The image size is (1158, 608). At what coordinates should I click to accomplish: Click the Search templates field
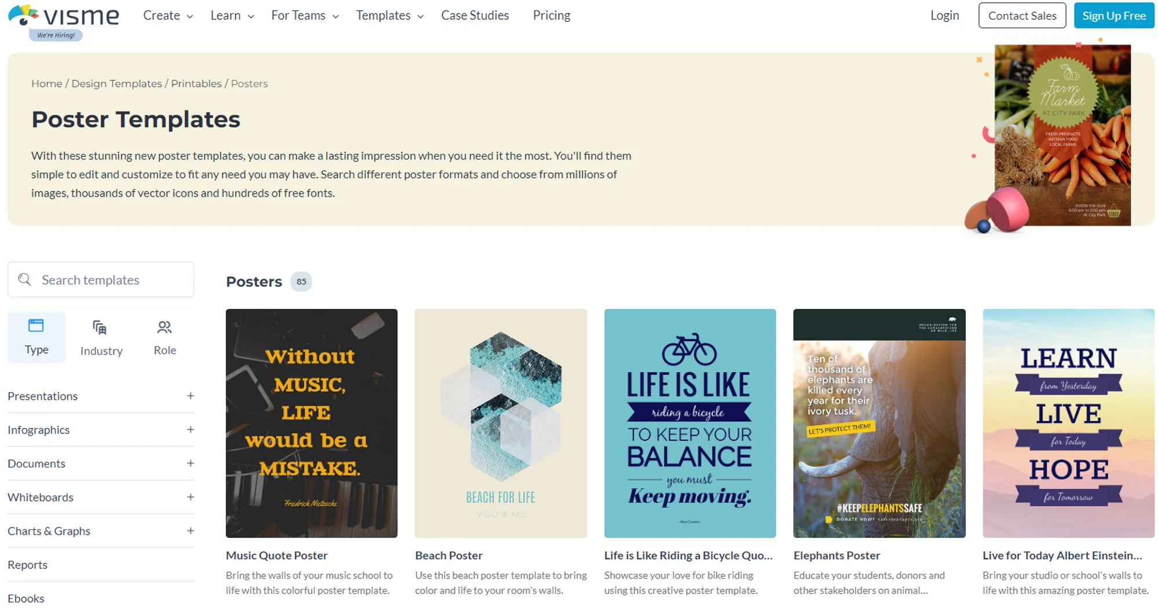(101, 279)
